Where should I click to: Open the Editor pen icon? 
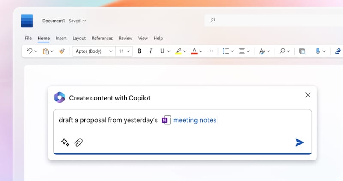point(338,51)
